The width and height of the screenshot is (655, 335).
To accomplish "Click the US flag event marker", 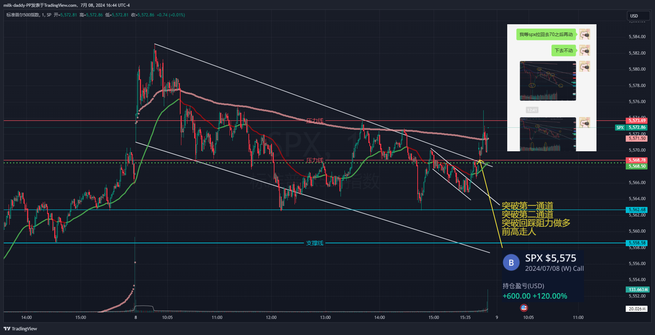I will point(524,308).
